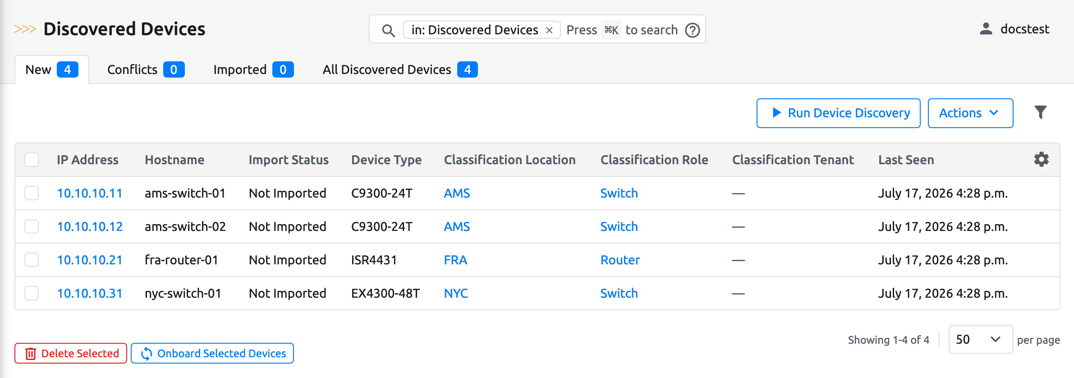Viewport: 1074px width, 378px height.
Task: Check the fra-router-01 row checkbox
Action: click(32, 260)
